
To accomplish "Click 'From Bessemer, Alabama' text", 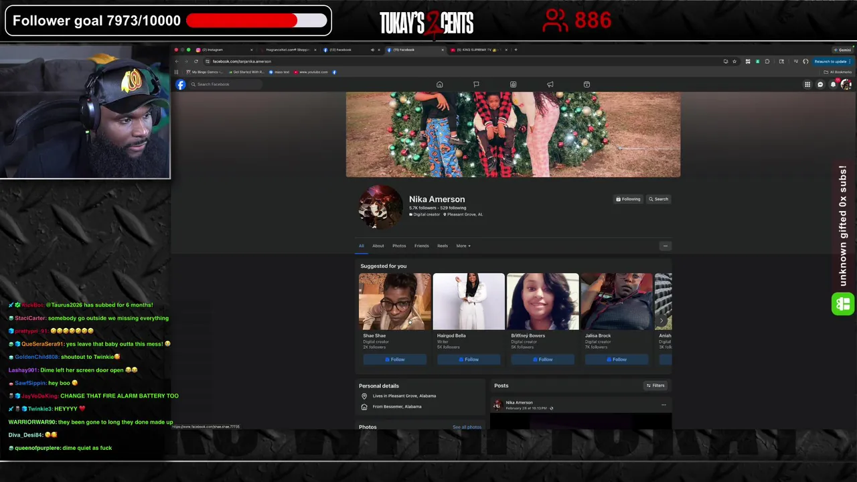I will click(397, 406).
